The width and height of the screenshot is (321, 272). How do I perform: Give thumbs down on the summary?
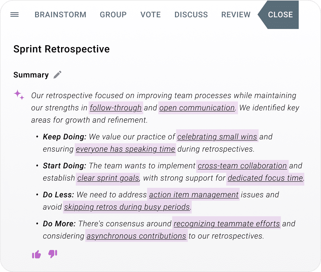[x=53, y=254]
